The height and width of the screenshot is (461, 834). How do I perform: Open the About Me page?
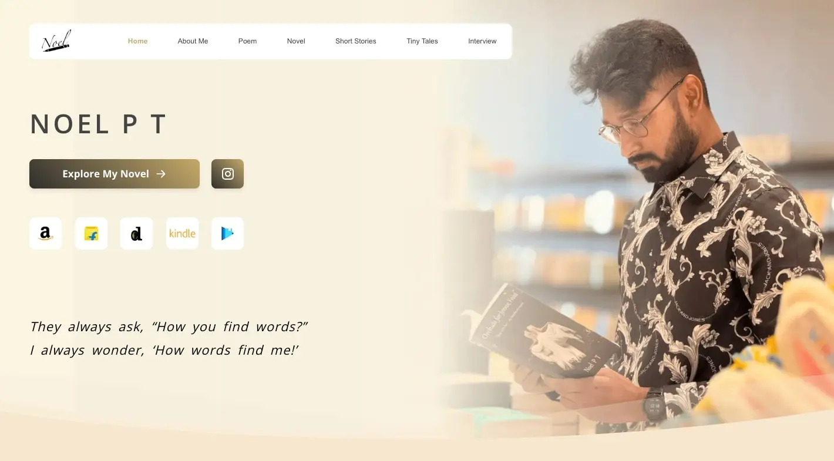[x=193, y=41]
